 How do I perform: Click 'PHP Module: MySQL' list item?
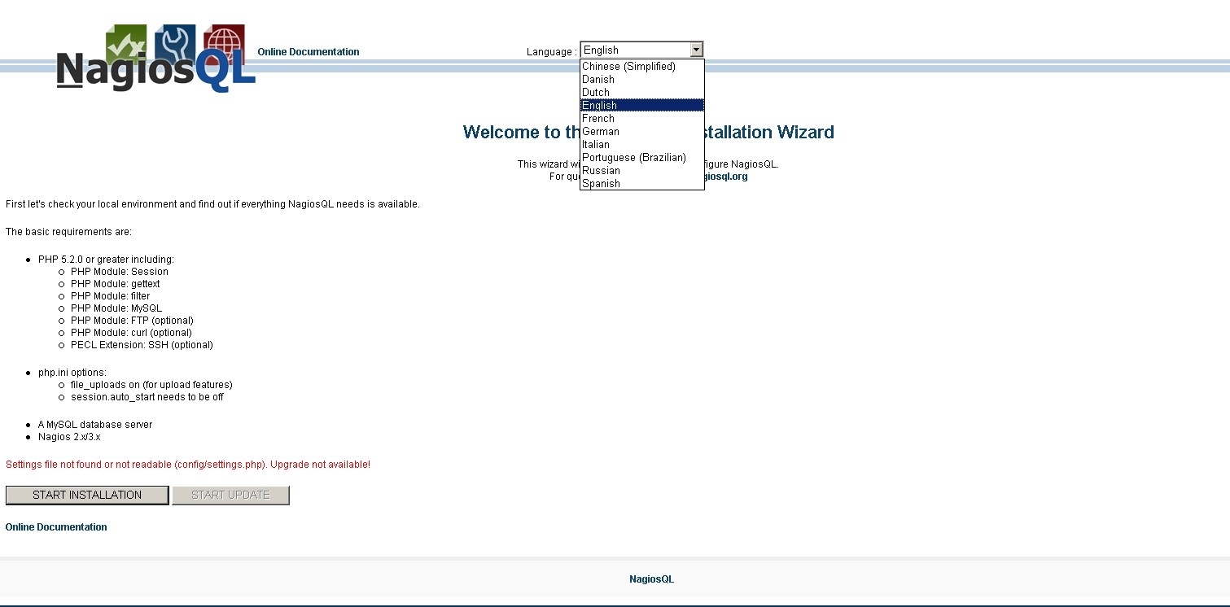(x=116, y=308)
